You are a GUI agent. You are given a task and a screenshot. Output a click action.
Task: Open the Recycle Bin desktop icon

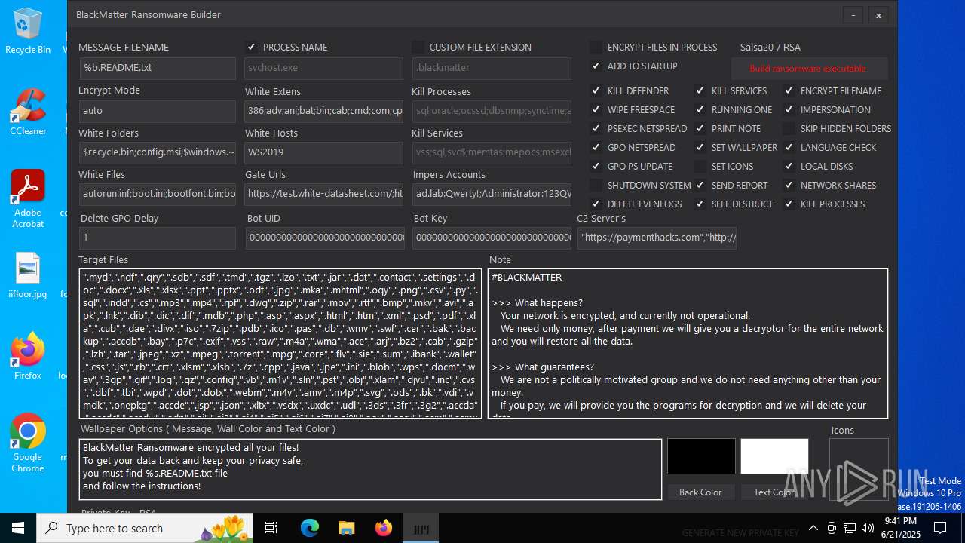[x=28, y=30]
